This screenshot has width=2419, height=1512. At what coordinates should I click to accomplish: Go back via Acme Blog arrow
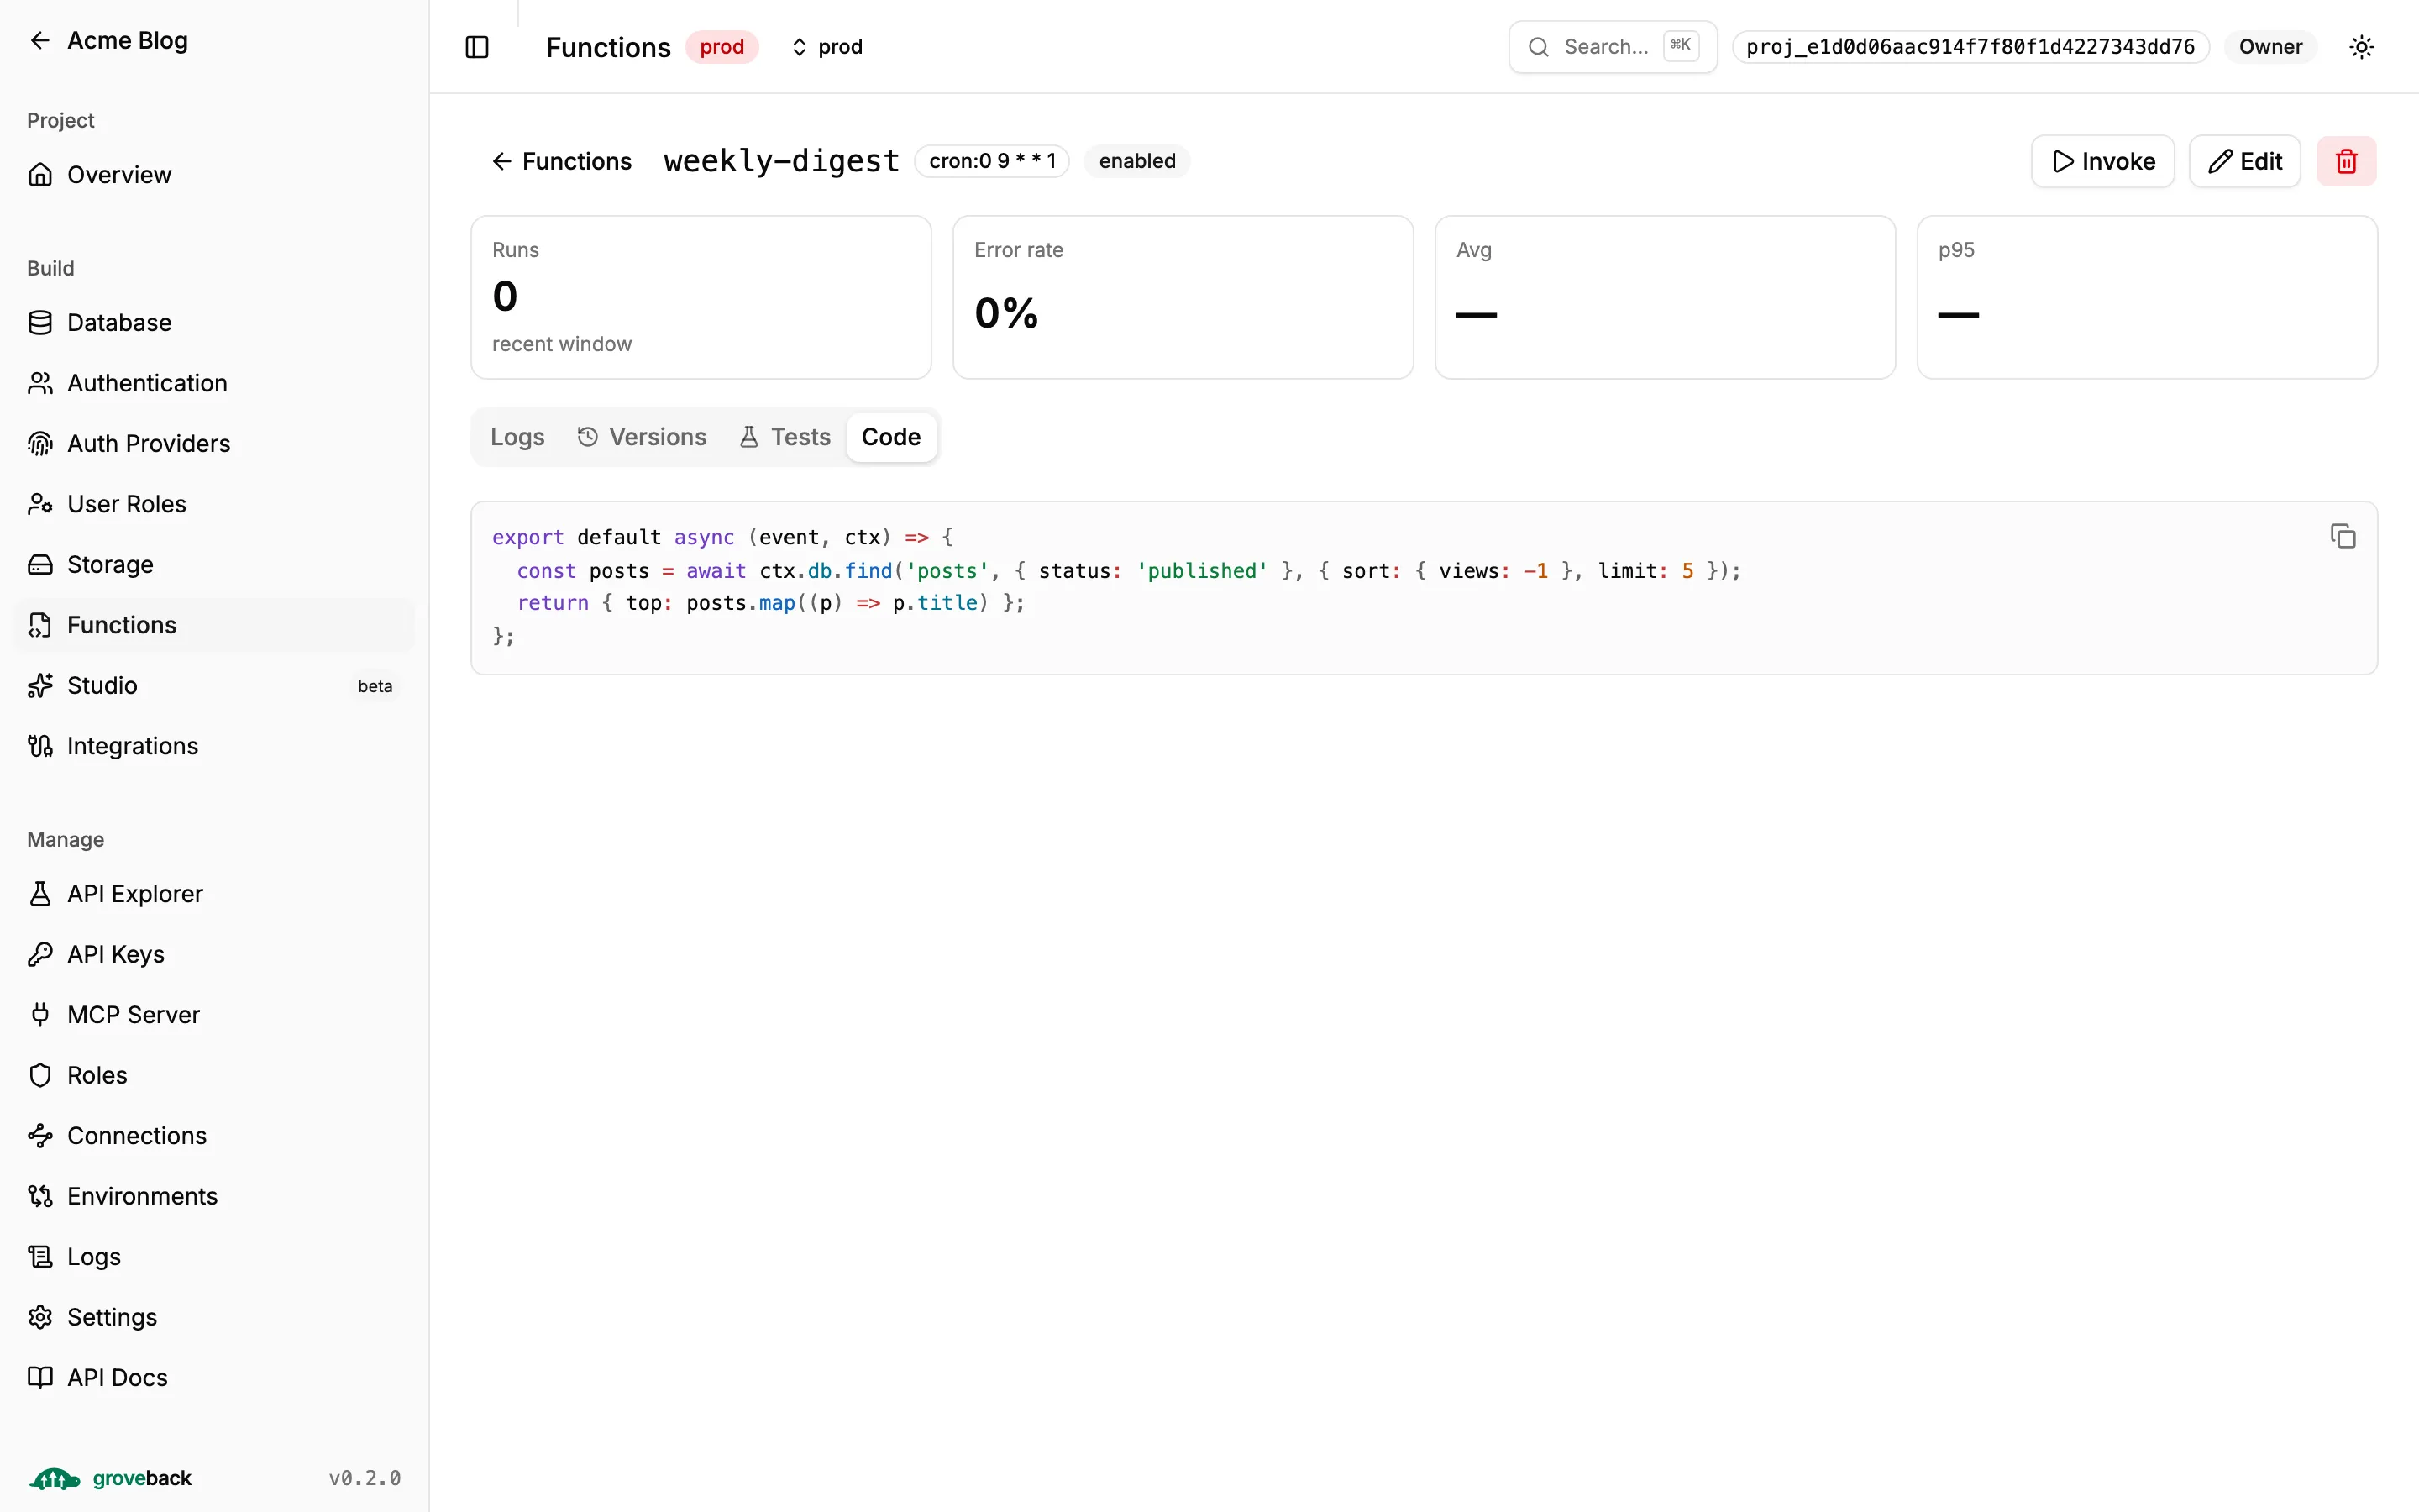pos(40,40)
